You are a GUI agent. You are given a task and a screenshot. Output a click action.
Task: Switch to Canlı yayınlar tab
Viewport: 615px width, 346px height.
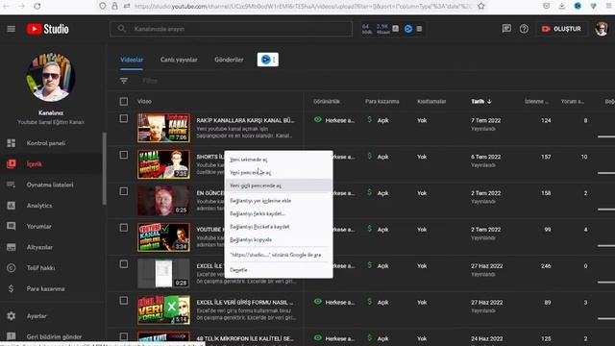click(179, 60)
